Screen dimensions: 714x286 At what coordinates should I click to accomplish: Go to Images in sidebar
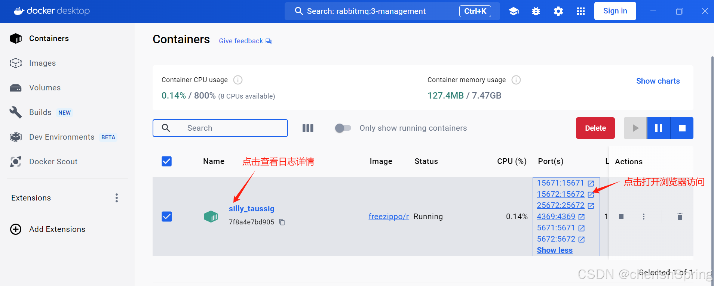tap(42, 63)
